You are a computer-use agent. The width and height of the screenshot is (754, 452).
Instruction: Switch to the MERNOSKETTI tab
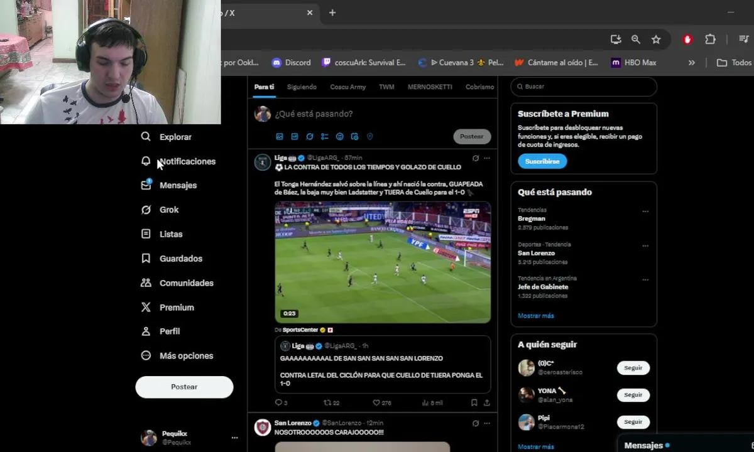coord(430,87)
